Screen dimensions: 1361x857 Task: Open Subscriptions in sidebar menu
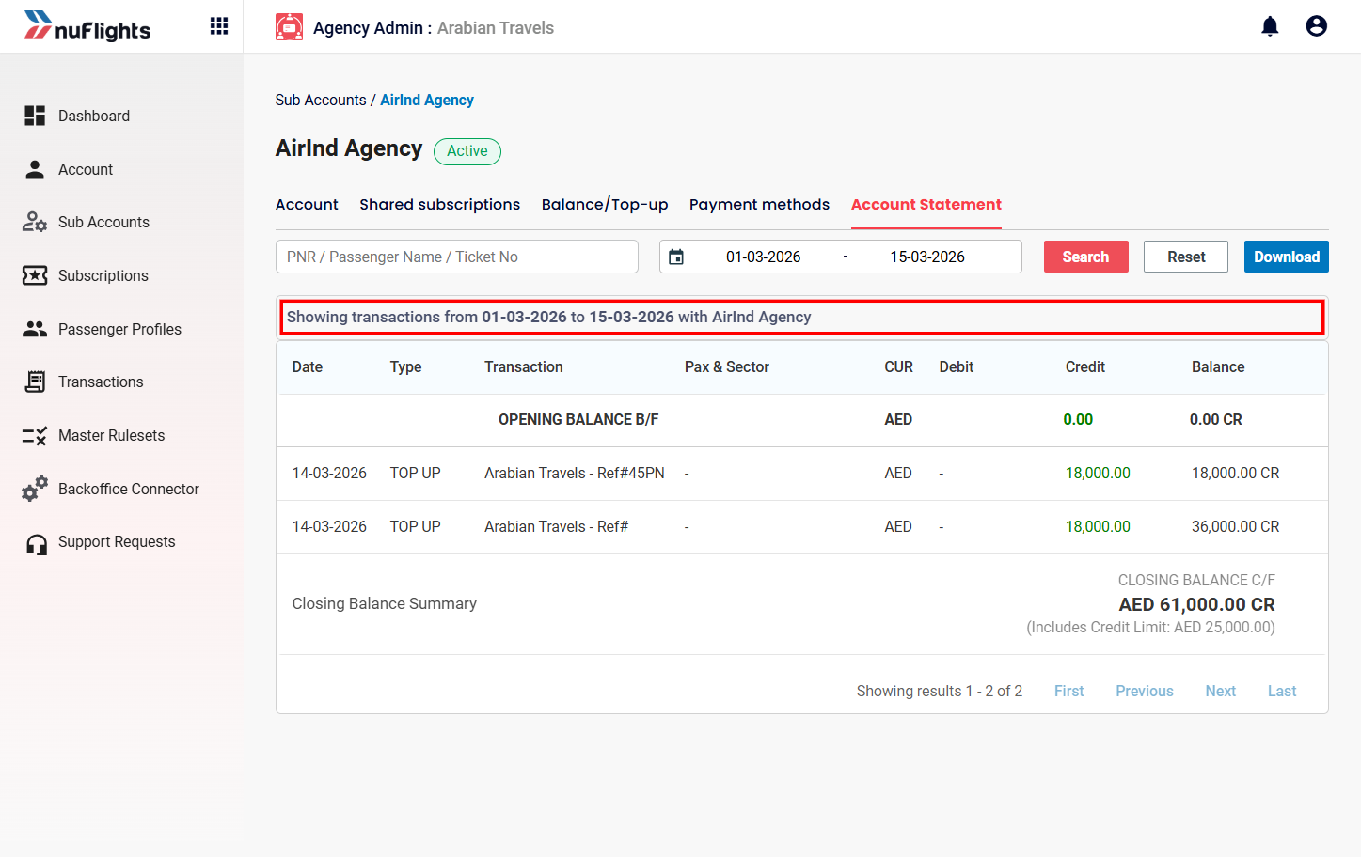point(103,275)
